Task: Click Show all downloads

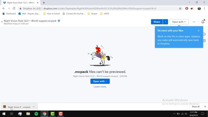Action: [196, 107]
